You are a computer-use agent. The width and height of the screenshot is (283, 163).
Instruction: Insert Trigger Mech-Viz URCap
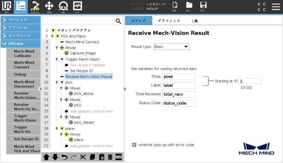[x=23, y=129]
